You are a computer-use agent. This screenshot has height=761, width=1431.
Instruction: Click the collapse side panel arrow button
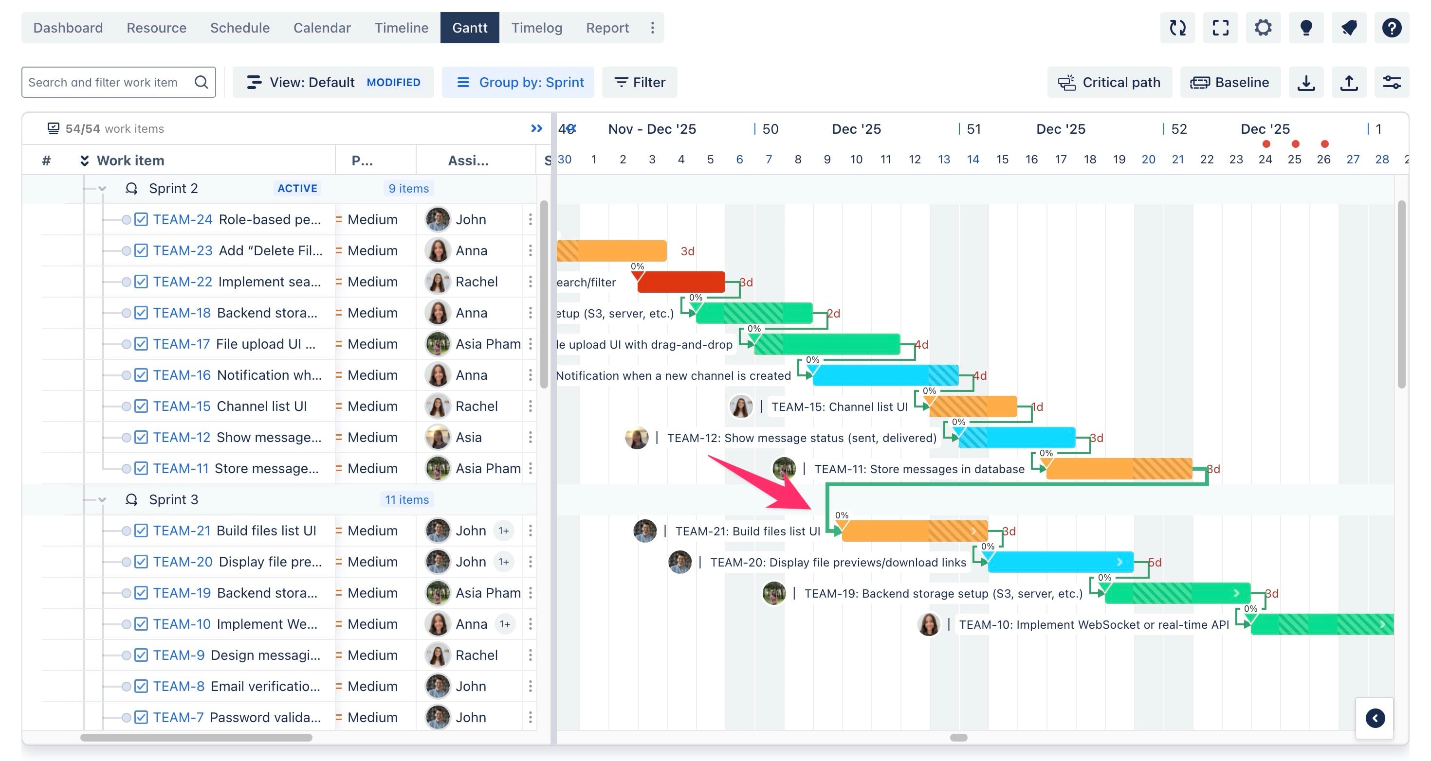pyautogui.click(x=1375, y=718)
